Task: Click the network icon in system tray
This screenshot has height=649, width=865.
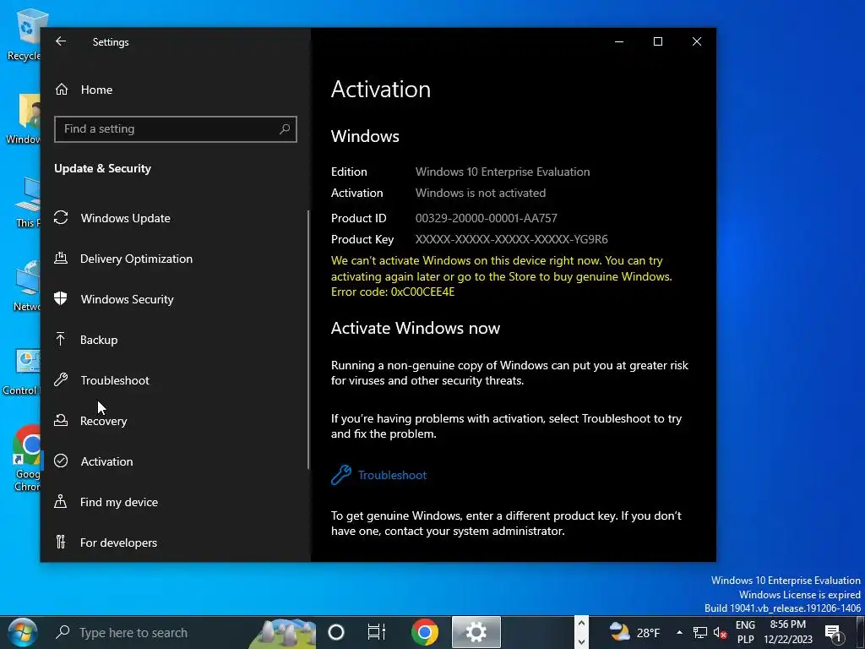Action: coord(700,632)
